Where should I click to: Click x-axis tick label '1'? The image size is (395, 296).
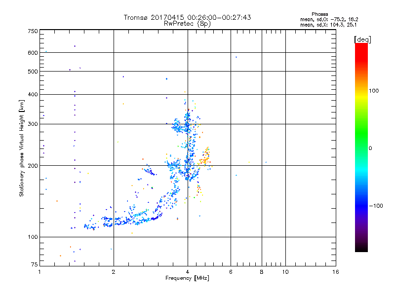coord(39,272)
